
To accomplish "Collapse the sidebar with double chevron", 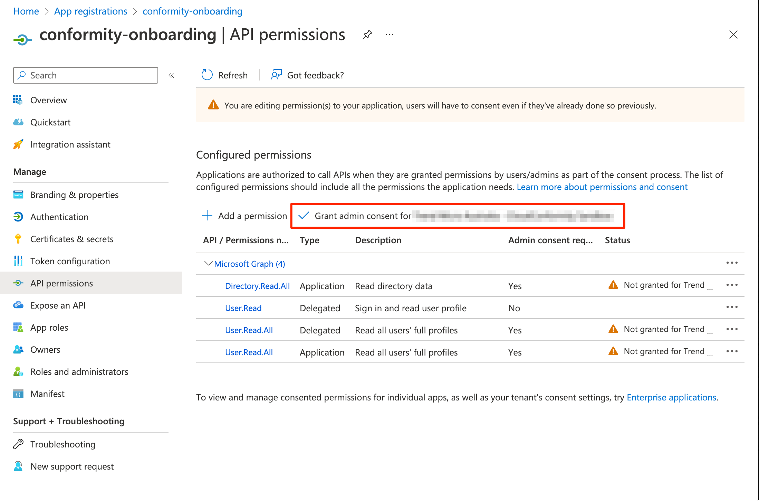I will pyautogui.click(x=171, y=75).
